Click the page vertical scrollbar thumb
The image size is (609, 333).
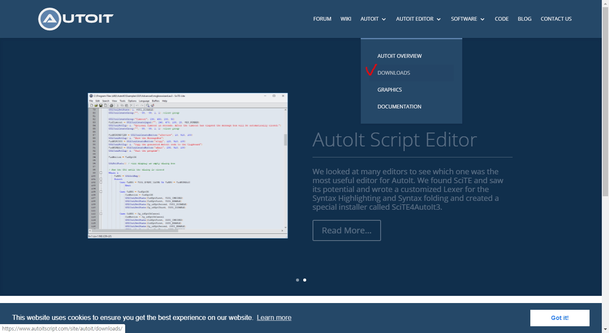coord(605,101)
